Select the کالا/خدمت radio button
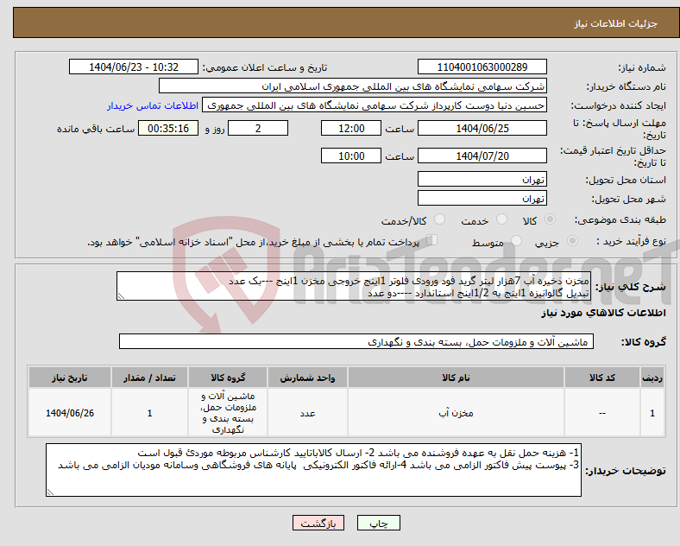The height and width of the screenshot is (546, 680). point(439,219)
